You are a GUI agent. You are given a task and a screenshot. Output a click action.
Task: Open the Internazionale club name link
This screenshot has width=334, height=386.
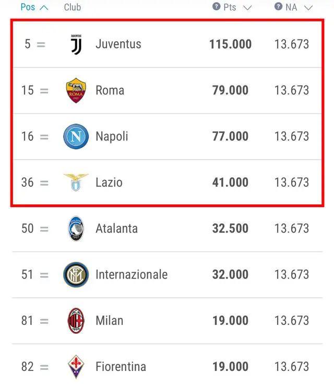132,274
